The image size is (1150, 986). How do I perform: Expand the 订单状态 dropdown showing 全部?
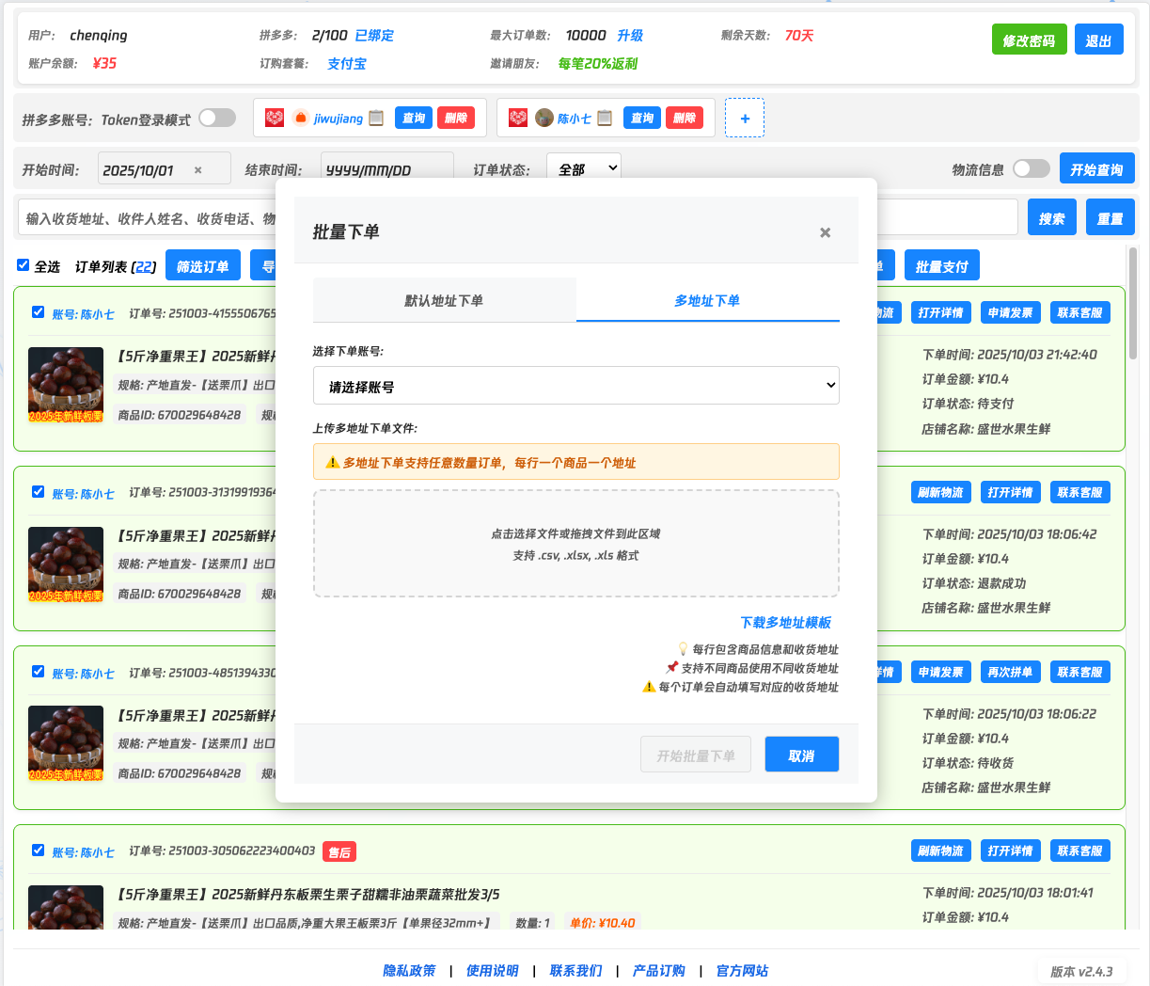(x=584, y=168)
